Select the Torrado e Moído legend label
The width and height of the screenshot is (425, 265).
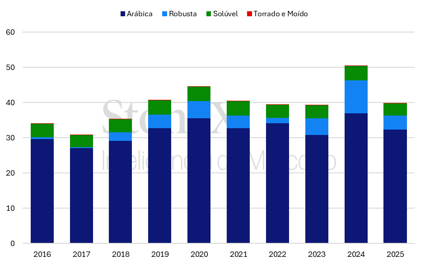(281, 14)
